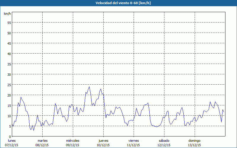Click the highest wind speed peak on the line
Screen dimensions: 237x148
point(89,87)
